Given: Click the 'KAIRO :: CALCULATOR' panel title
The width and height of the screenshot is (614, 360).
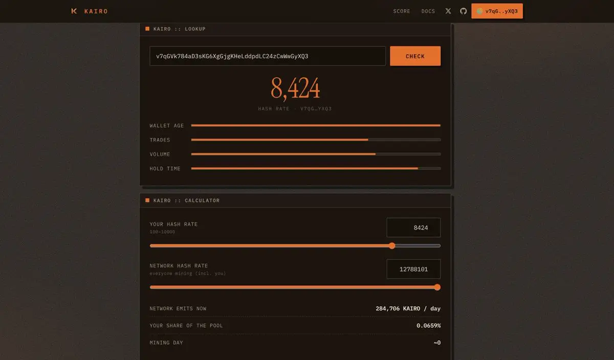Looking at the screenshot, I should pyautogui.click(x=186, y=200).
